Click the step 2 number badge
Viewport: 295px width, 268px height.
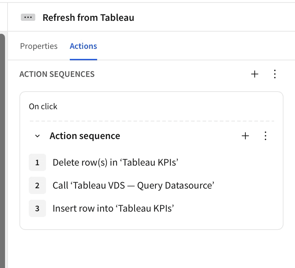(37, 185)
